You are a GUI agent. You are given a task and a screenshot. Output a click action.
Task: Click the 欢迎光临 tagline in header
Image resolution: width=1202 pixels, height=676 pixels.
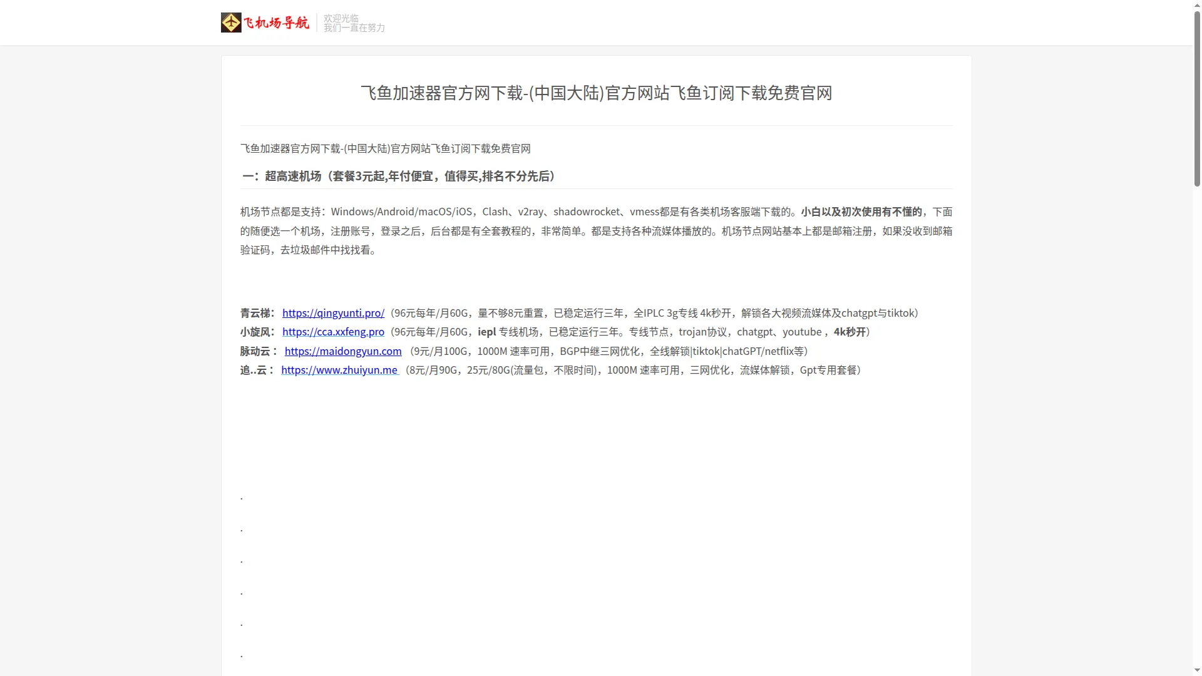click(x=341, y=18)
